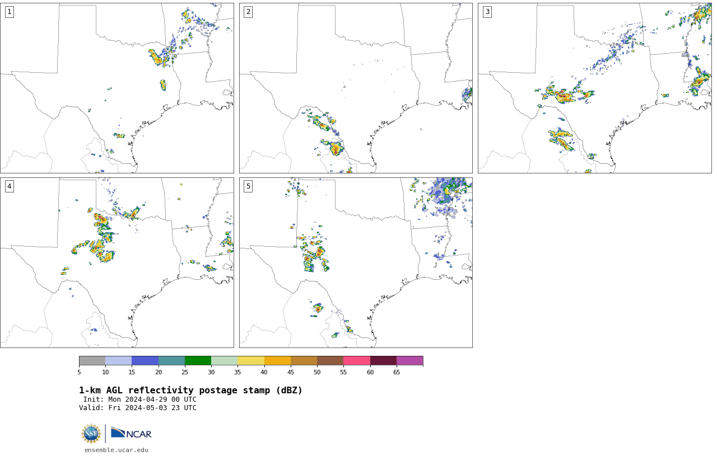Click the gray 5-10 dBZ swatch
The width and height of the screenshot is (717, 456).
click(x=92, y=361)
